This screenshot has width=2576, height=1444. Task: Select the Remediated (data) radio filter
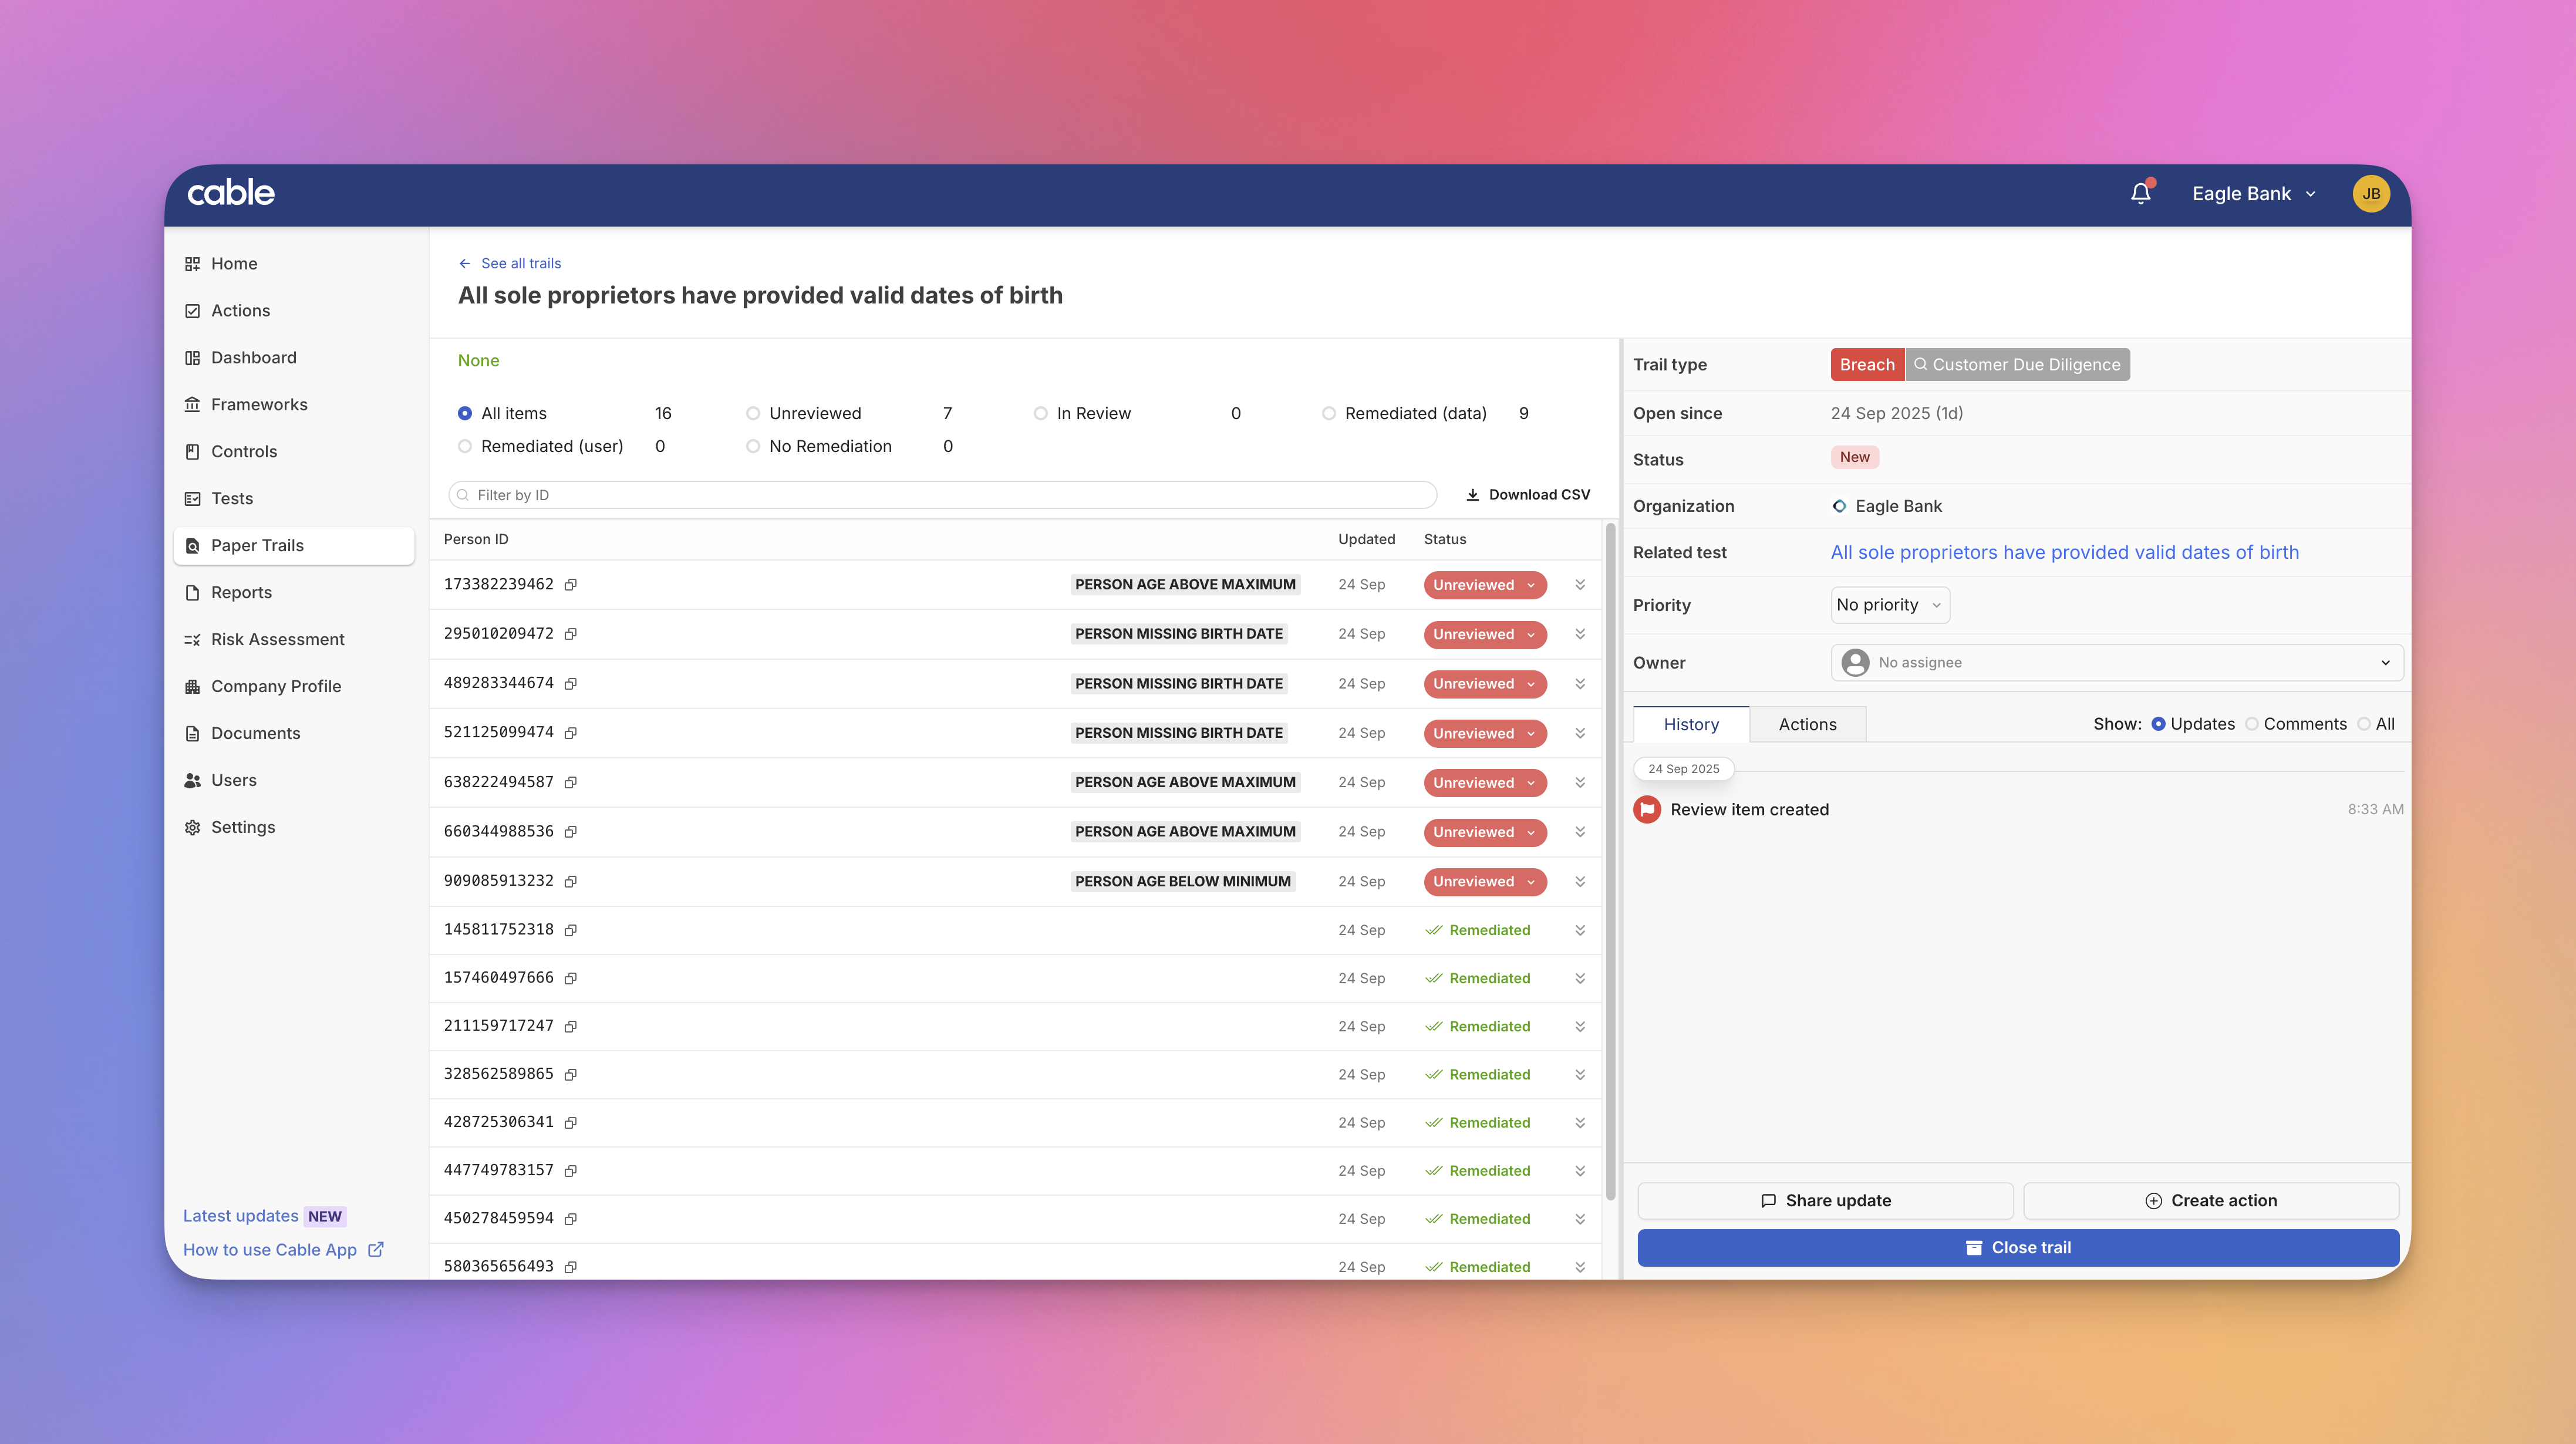coord(1328,413)
